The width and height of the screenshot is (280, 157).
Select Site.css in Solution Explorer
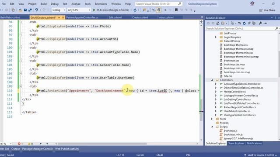[x=228, y=76]
